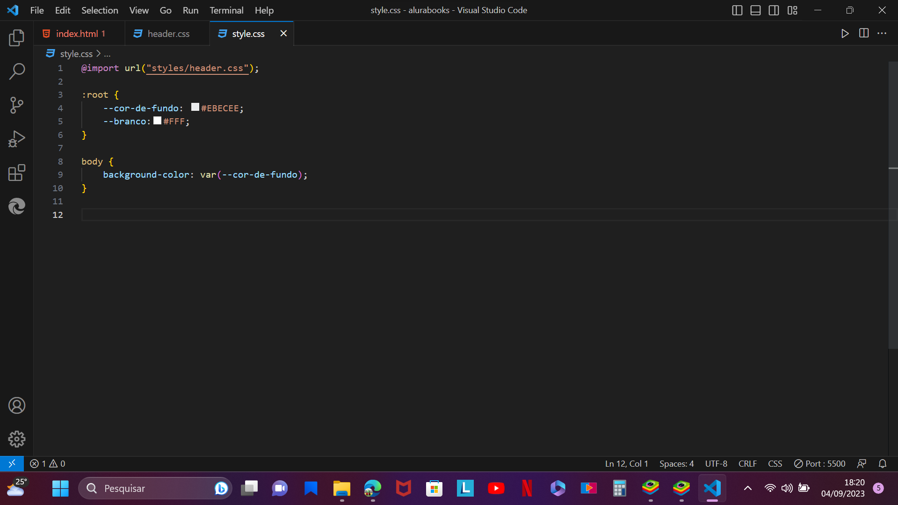Click the background-color property on line 9

pyautogui.click(x=146, y=175)
